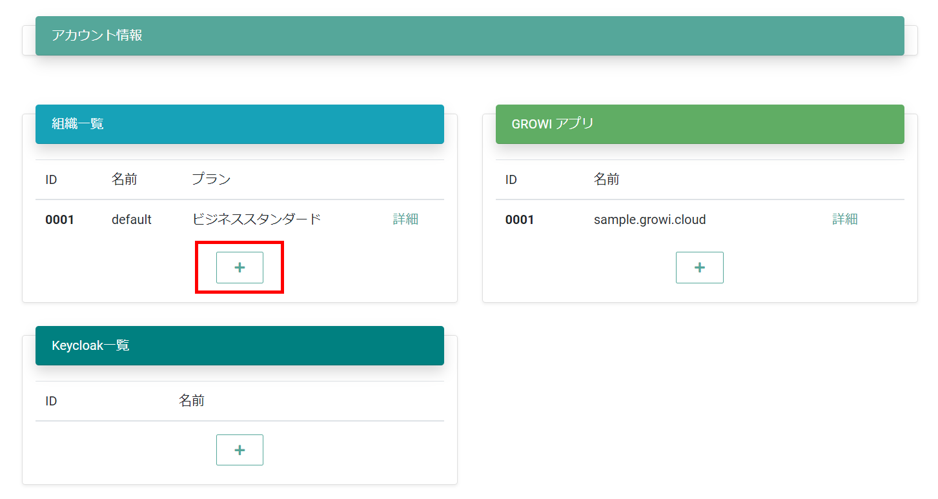
Task: Open 詳細 link for sample.growi.cloud app
Action: pyautogui.click(x=844, y=219)
